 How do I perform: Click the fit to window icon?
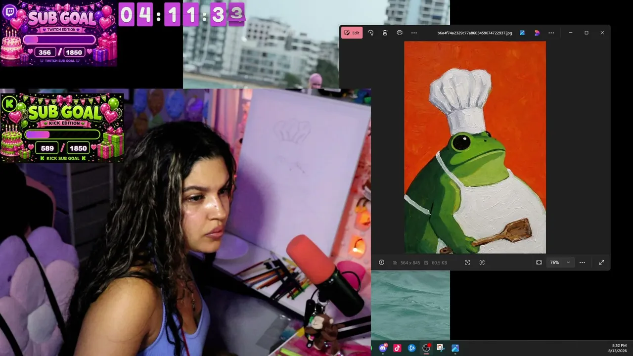coord(539,263)
